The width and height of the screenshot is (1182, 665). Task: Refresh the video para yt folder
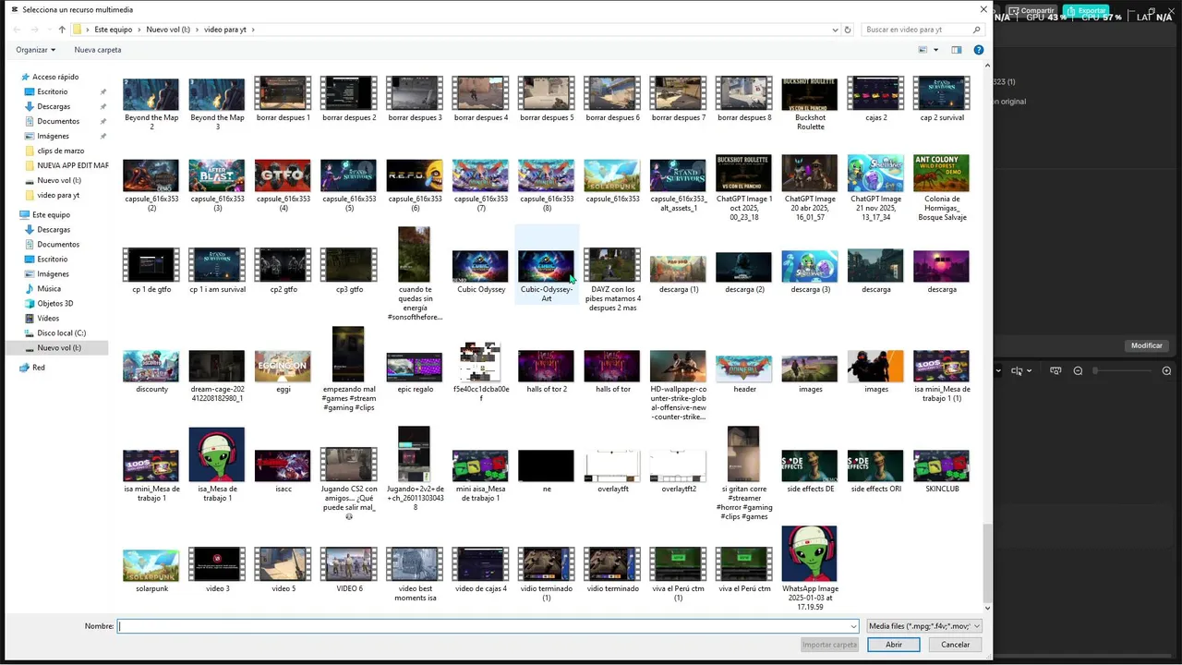pos(848,30)
